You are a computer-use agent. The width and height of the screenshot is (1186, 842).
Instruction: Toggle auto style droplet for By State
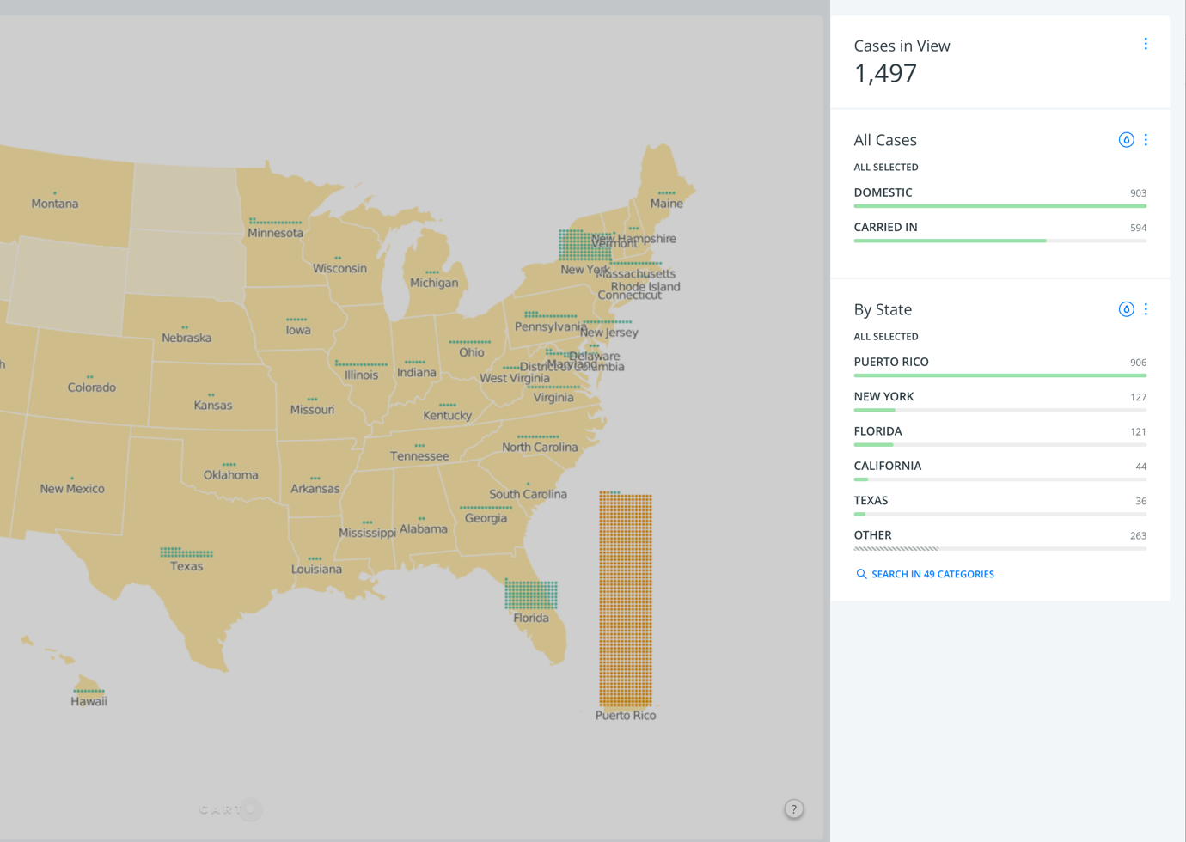tap(1126, 309)
